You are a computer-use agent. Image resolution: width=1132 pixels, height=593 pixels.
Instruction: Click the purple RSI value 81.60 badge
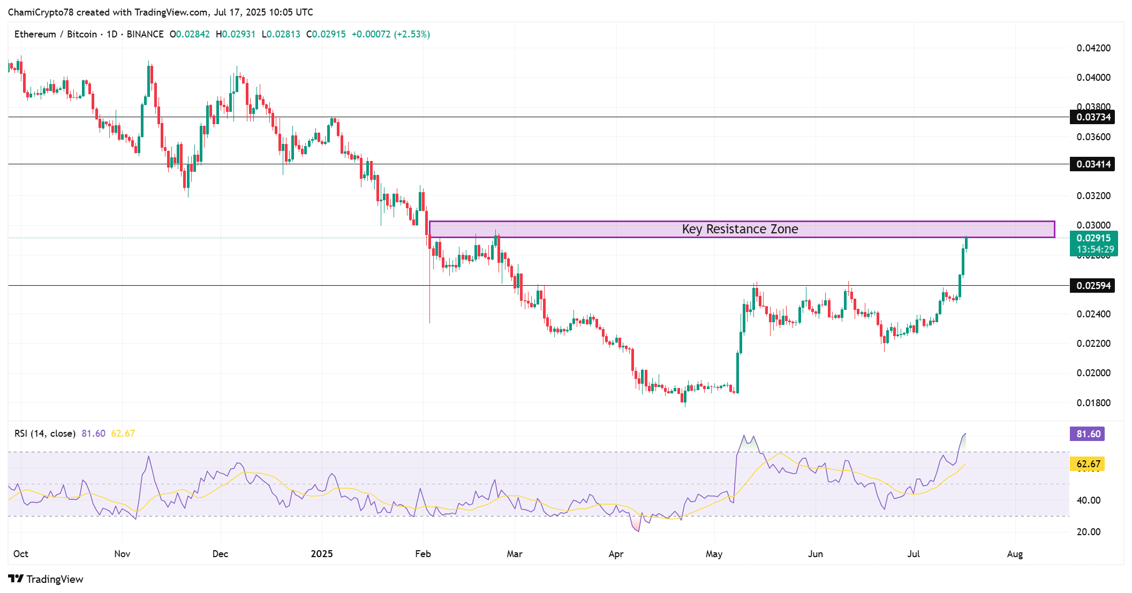click(x=1088, y=434)
